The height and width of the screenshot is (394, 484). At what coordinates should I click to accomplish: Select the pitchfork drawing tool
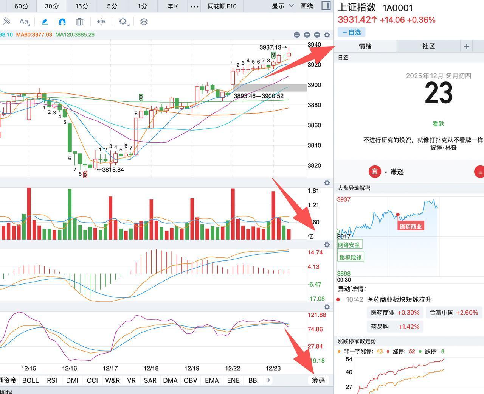[x=7, y=22]
